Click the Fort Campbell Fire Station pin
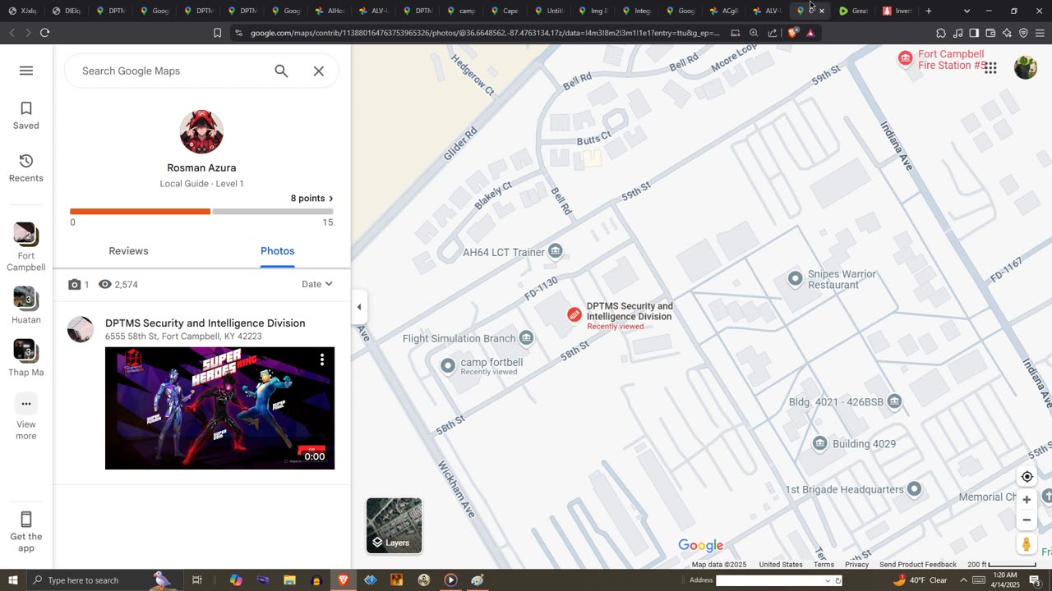The height and width of the screenshot is (591, 1052). click(x=905, y=58)
